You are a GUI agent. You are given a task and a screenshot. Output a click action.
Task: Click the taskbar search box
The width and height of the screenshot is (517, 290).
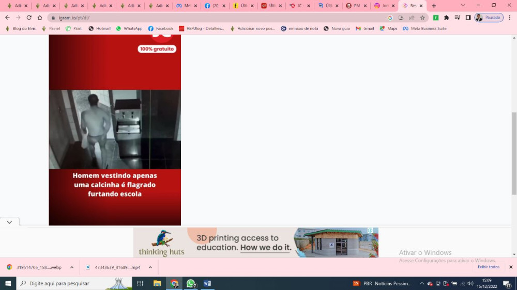74,283
